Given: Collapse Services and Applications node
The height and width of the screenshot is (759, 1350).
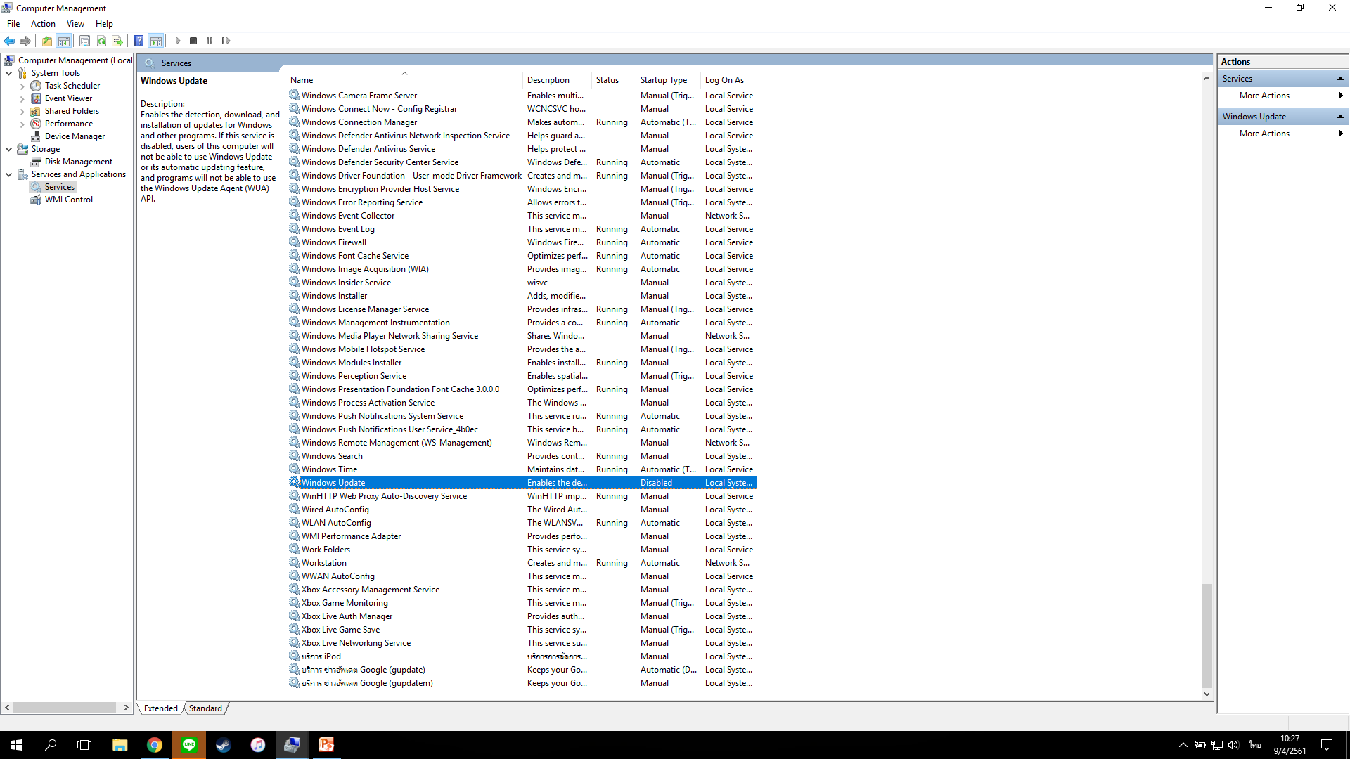Looking at the screenshot, I should tap(9, 174).
